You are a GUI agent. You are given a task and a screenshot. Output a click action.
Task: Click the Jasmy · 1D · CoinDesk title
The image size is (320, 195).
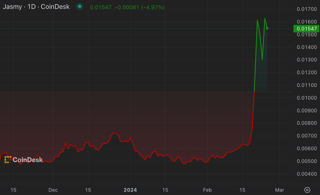36,7
